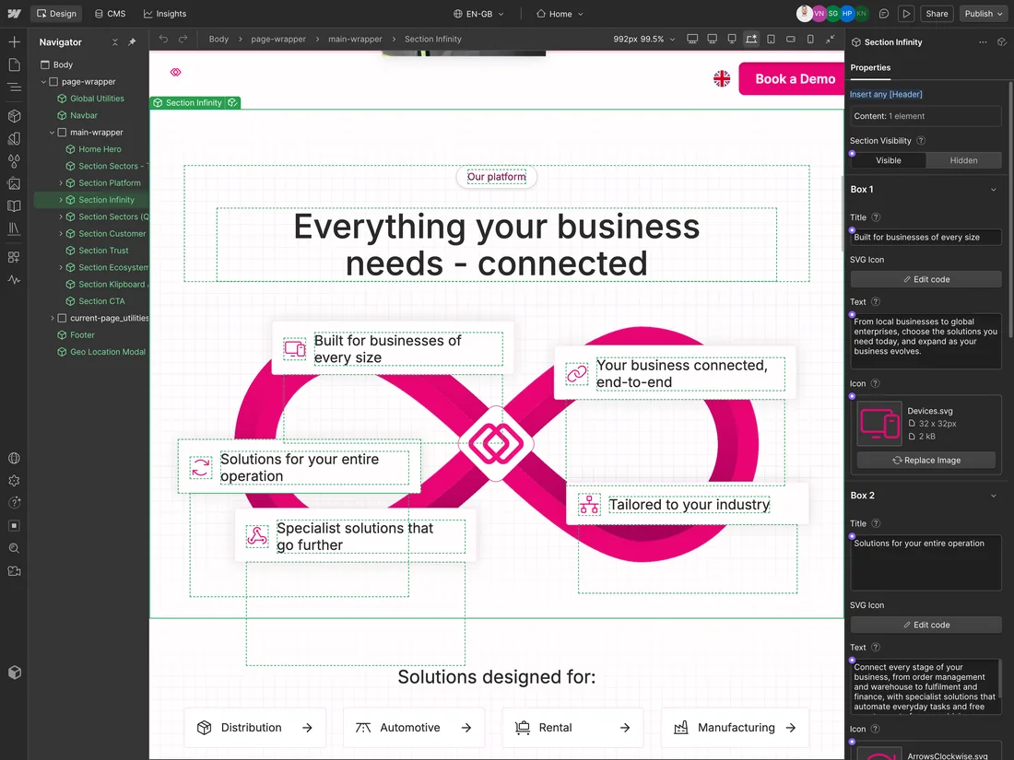Expand the Section Customer node
Viewport: 1014px width, 760px height.
click(61, 233)
